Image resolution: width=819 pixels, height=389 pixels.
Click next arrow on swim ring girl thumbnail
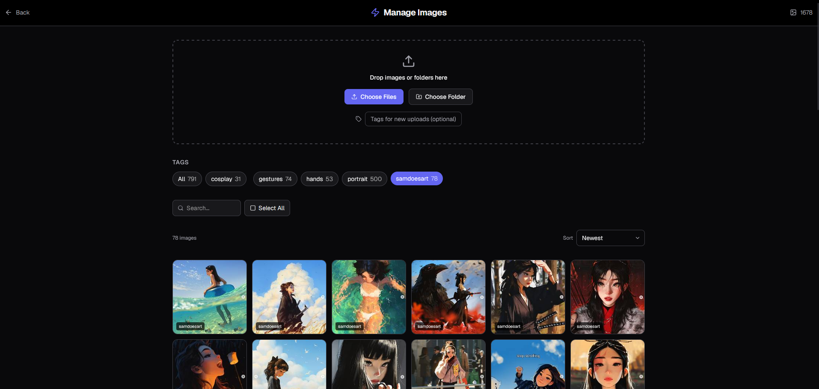[243, 297]
